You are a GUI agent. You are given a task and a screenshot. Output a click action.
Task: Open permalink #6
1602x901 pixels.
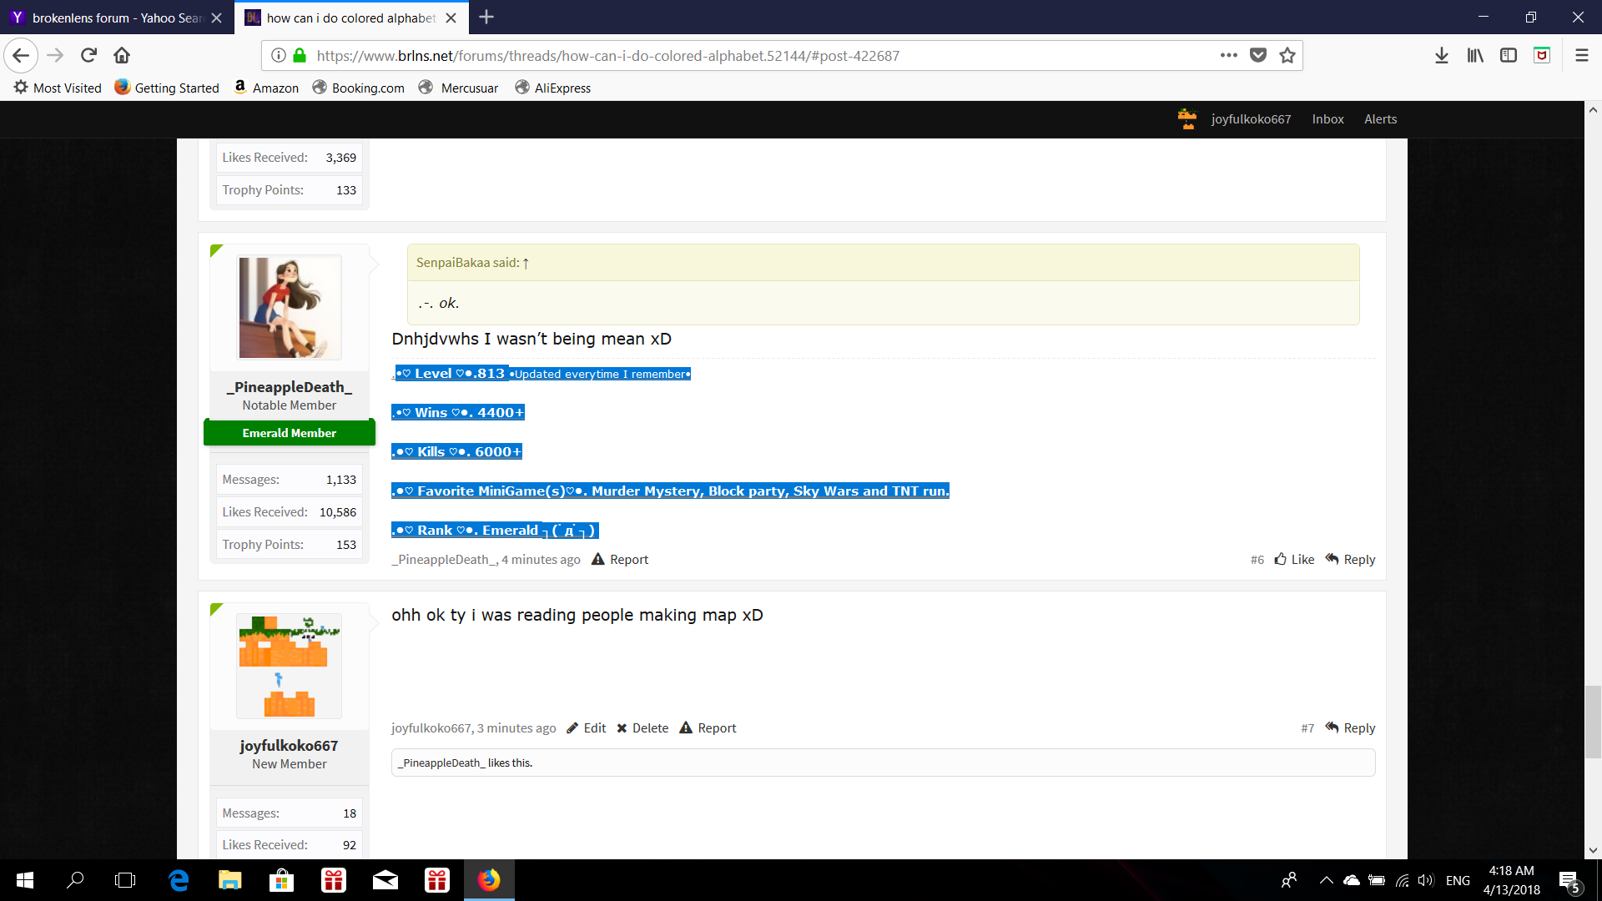pos(1257,560)
